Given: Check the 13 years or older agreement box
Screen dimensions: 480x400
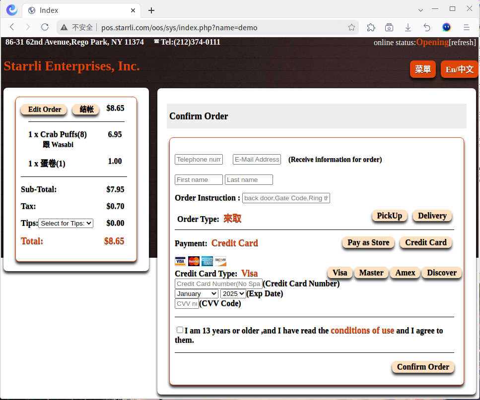Looking at the screenshot, I should tap(180, 330).
